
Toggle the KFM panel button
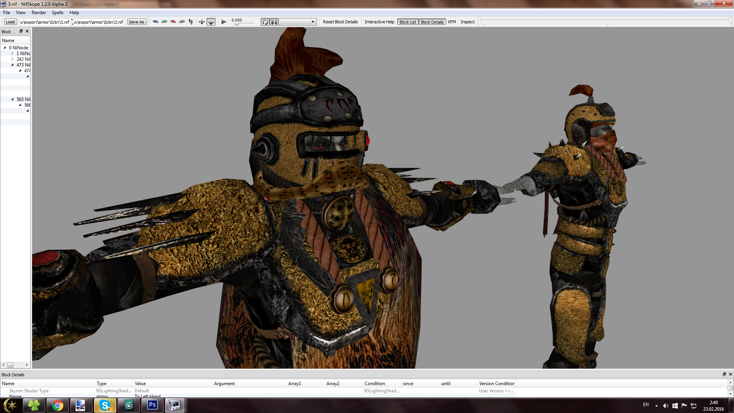coord(452,22)
